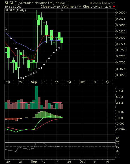Viewport: 130px width, 164px height.
Task: Click the 7.5M volume axis label
Action: point(119,91)
